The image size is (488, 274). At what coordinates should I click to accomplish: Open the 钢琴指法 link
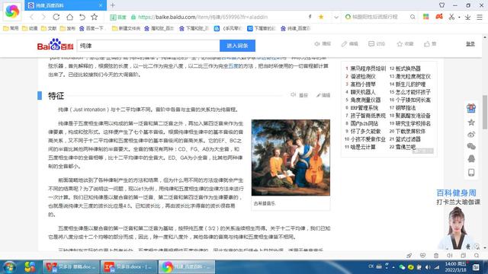406,108
